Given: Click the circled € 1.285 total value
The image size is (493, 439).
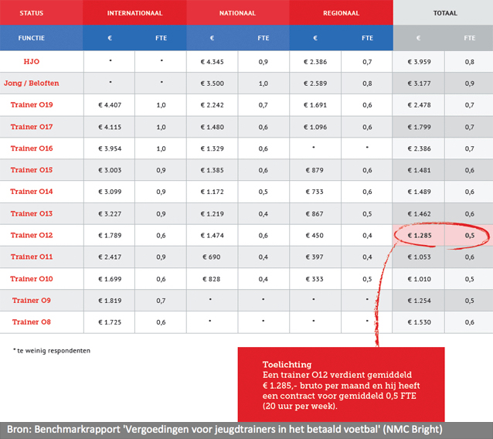Looking at the screenshot, I should (419, 235).
